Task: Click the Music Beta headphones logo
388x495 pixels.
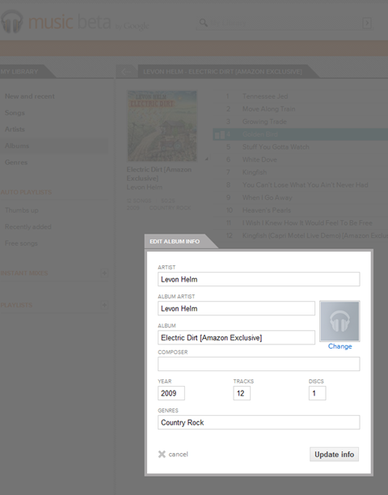Action: (12, 22)
